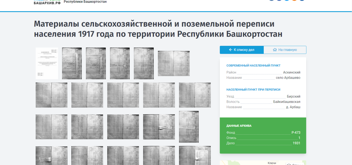Open fourth scan thumbnail in first row
The image size is (352, 165).
(x=120, y=63)
